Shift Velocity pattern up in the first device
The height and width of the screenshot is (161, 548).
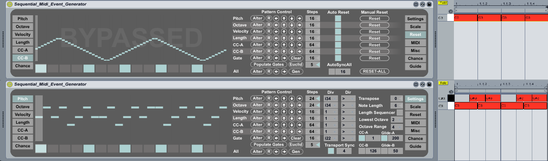284,32
